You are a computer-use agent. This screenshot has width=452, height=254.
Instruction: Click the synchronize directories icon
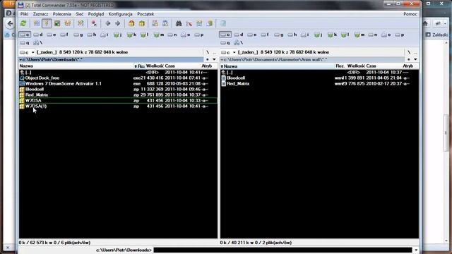tap(199, 23)
